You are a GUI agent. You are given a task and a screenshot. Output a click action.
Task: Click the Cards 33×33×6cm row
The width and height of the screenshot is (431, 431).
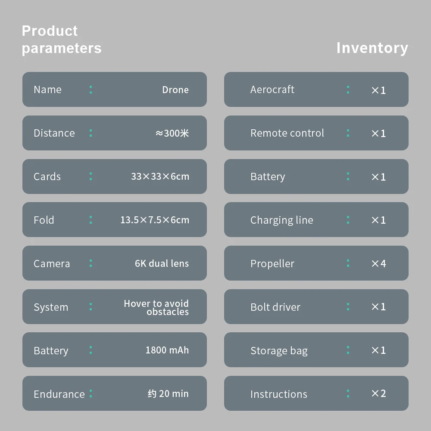(114, 177)
